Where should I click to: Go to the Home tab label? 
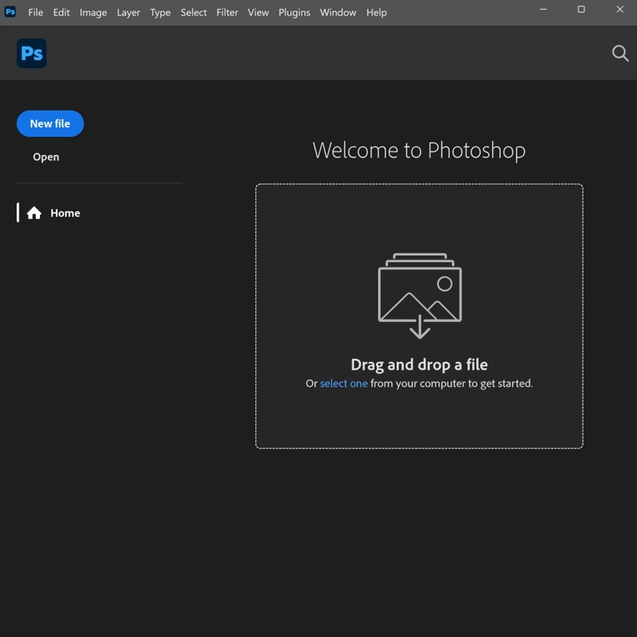click(65, 213)
